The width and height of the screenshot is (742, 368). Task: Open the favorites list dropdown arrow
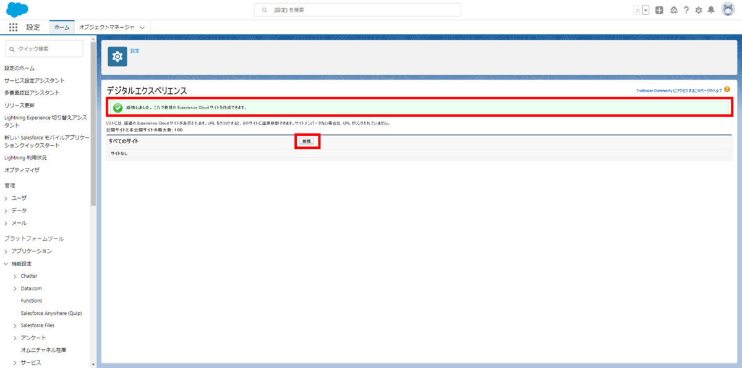click(x=646, y=10)
